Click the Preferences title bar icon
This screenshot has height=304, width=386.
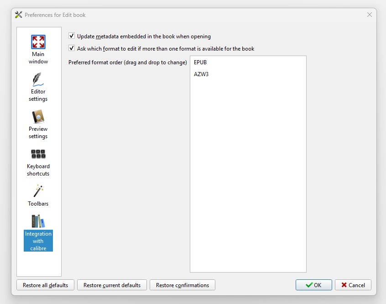pos(18,15)
